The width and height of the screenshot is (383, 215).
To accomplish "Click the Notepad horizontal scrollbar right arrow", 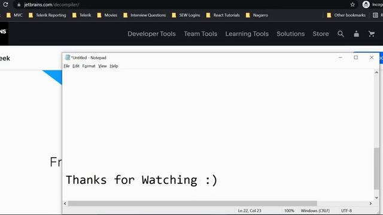I will click(370, 203).
